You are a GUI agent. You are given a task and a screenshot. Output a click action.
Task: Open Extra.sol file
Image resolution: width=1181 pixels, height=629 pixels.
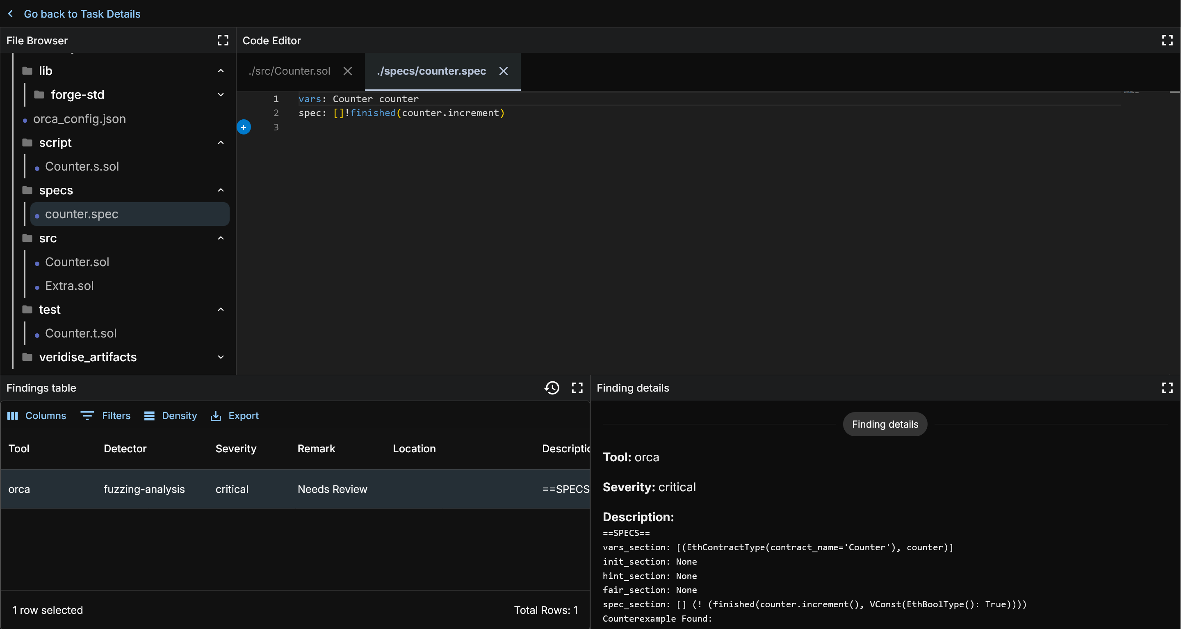(x=69, y=286)
